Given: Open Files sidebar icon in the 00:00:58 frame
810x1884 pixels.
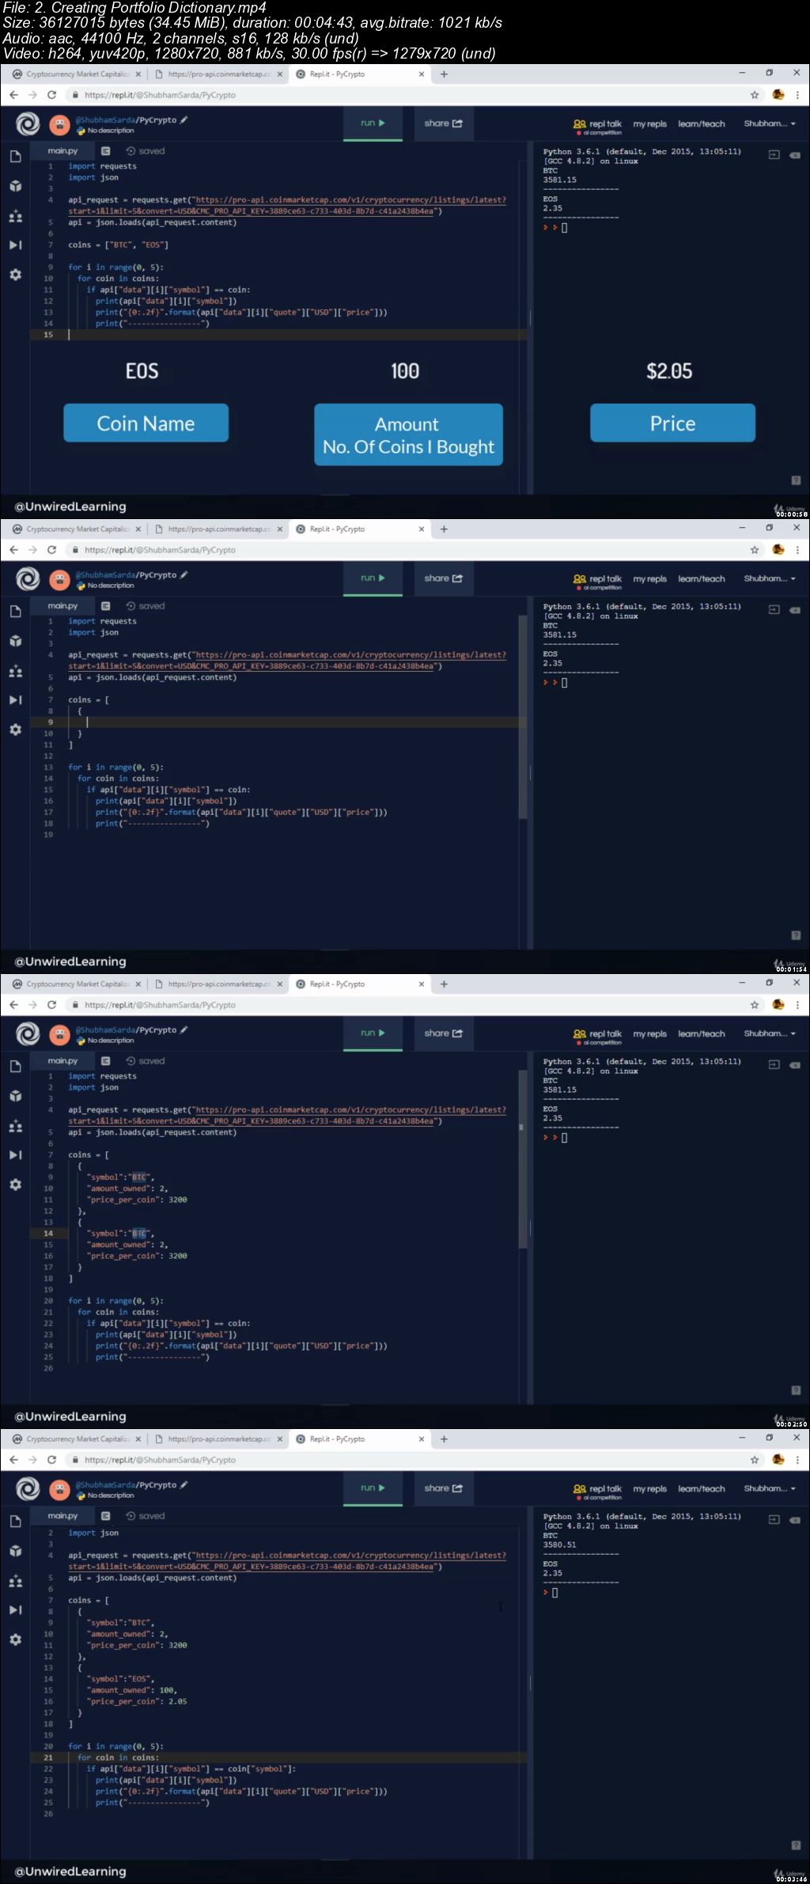Looking at the screenshot, I should (15, 157).
